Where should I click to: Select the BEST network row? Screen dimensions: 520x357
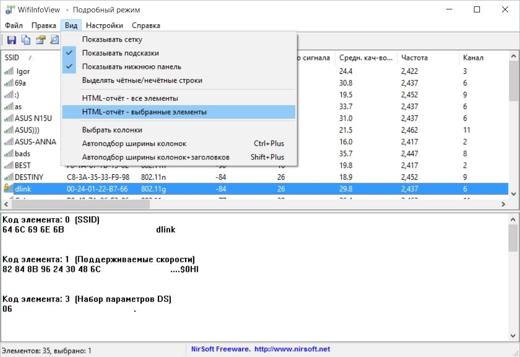coord(255,165)
